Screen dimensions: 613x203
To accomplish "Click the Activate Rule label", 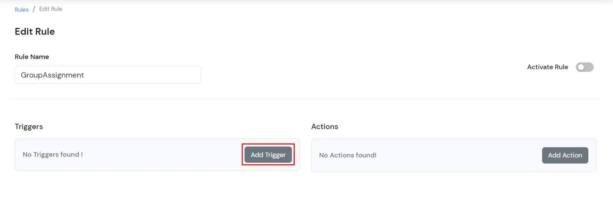I will [x=547, y=67].
